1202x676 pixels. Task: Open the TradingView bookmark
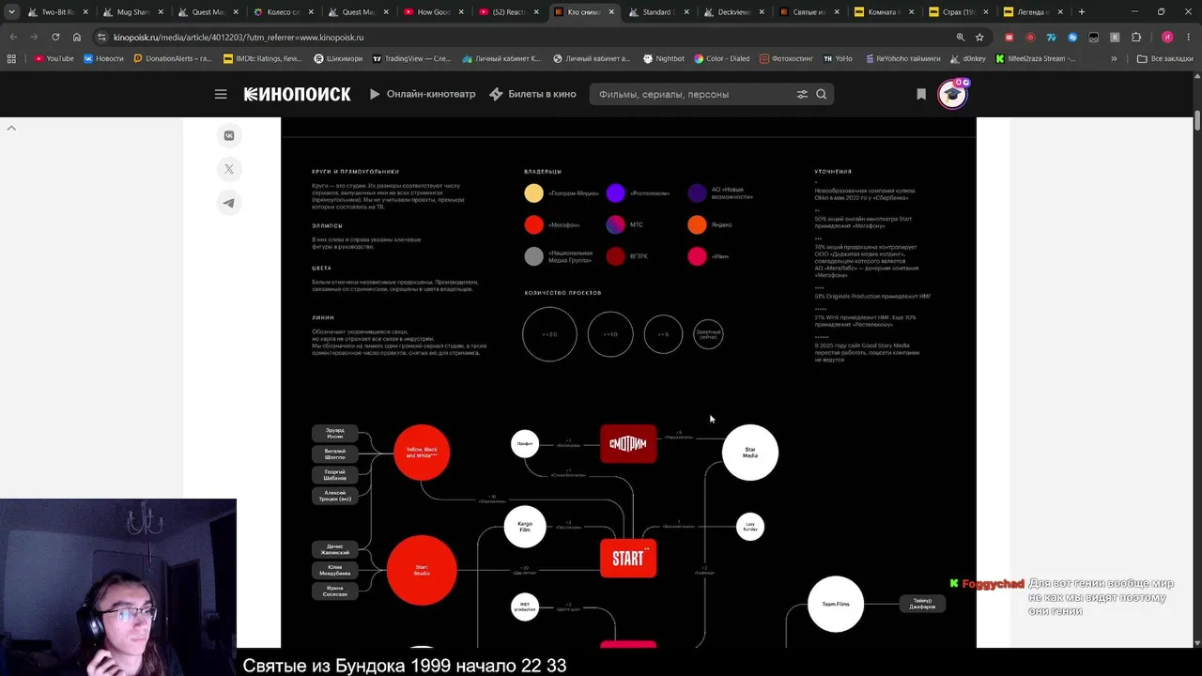(412, 58)
